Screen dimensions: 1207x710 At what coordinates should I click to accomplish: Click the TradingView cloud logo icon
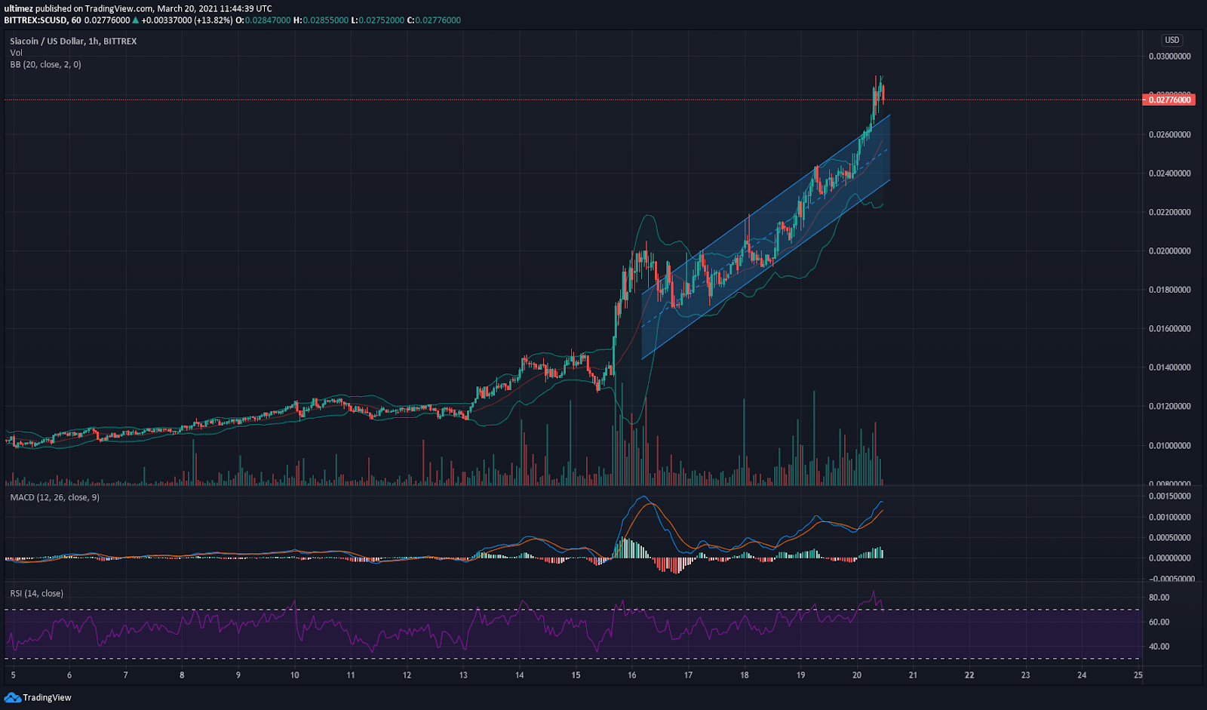coord(12,697)
